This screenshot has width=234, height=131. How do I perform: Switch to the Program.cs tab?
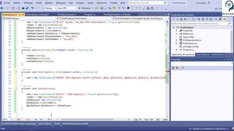[x=90, y=15]
